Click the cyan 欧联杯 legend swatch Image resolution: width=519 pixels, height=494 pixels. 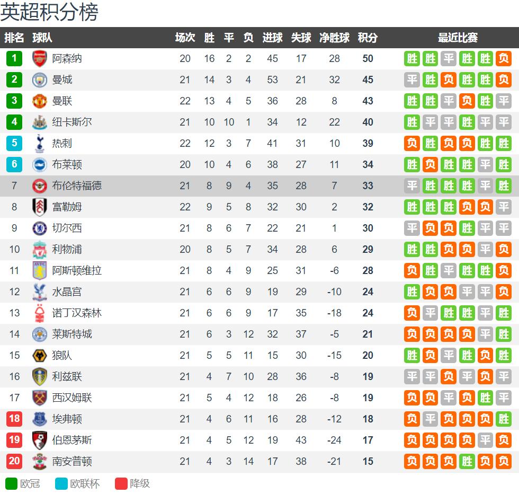click(61, 483)
